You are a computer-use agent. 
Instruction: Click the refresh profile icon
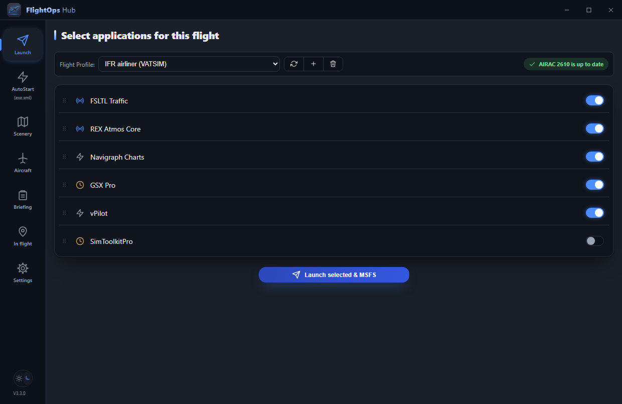click(x=294, y=64)
